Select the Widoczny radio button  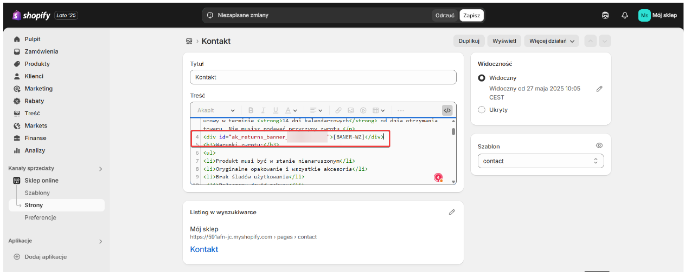(x=482, y=78)
